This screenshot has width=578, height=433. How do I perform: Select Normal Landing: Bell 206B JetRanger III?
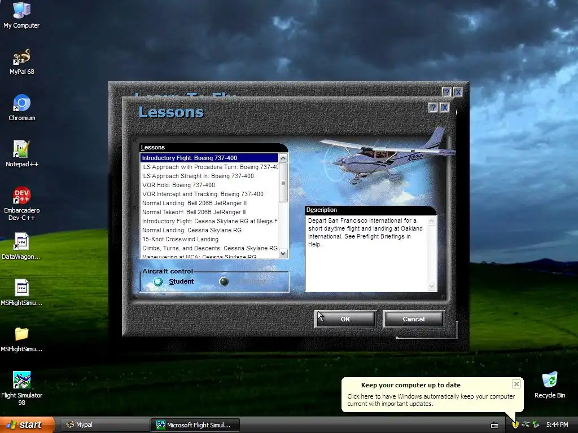(x=209, y=203)
